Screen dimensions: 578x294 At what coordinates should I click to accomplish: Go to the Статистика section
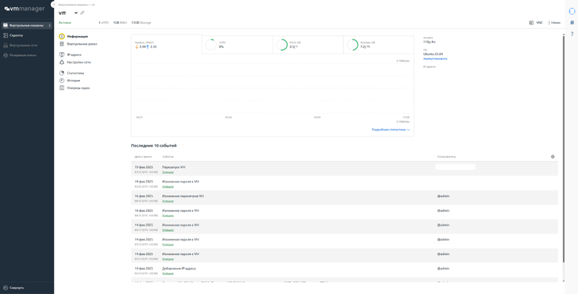tap(75, 73)
